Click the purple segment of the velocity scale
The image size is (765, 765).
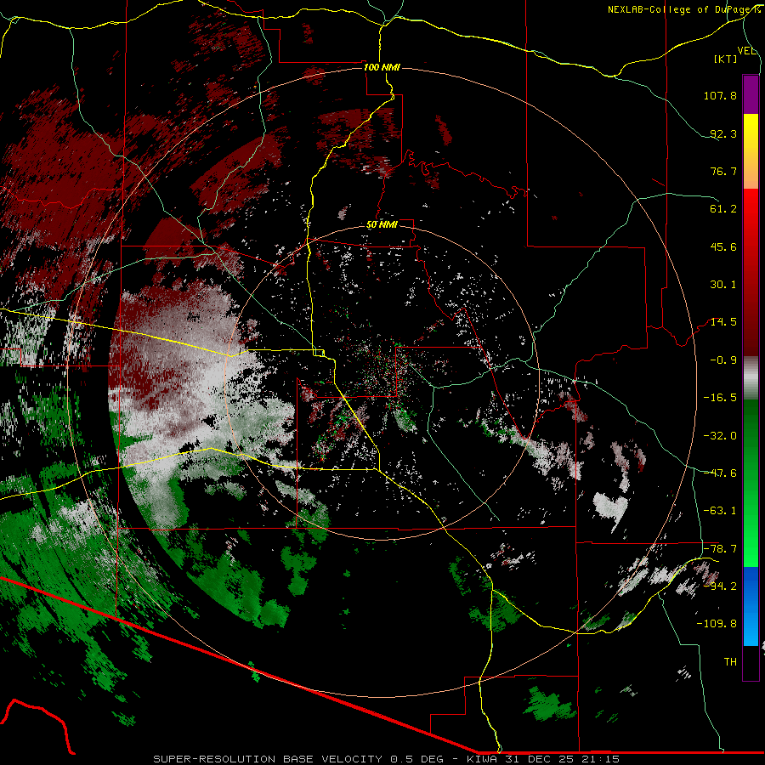[x=751, y=94]
